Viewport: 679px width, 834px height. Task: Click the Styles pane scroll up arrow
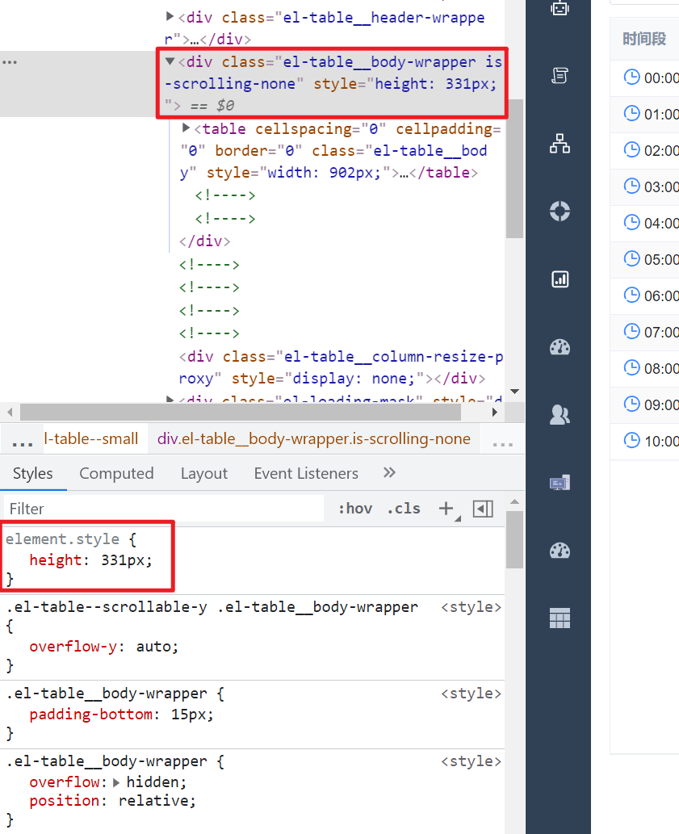click(x=515, y=501)
